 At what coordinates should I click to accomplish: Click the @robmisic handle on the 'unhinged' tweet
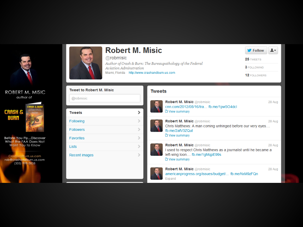(x=202, y=121)
